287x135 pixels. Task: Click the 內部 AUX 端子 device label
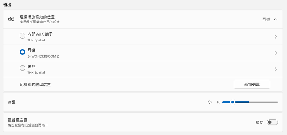coord(40,34)
